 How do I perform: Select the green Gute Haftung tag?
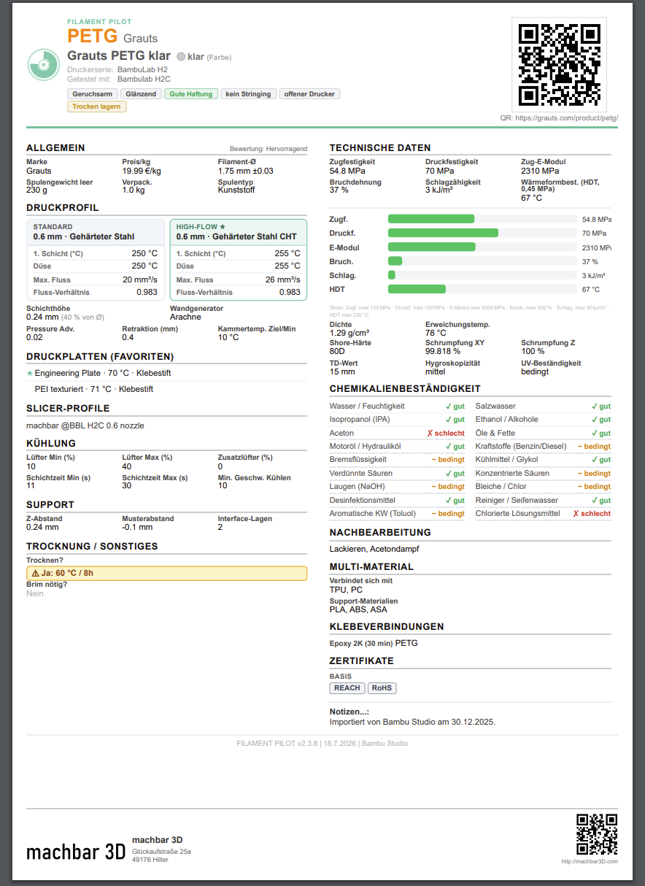[x=191, y=94]
